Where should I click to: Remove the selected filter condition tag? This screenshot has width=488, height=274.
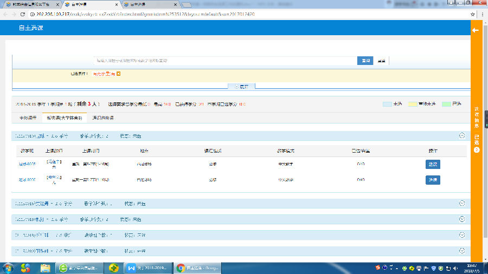coord(118,74)
